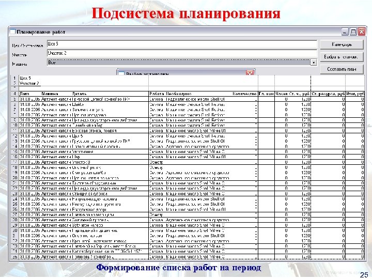Select the Радиальный подшипник detail cell

point(95,230)
